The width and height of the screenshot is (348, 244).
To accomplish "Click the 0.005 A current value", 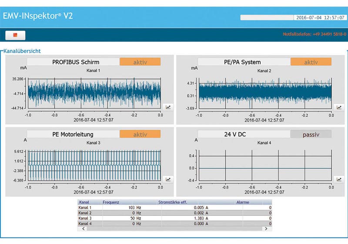I will click(x=201, y=207).
